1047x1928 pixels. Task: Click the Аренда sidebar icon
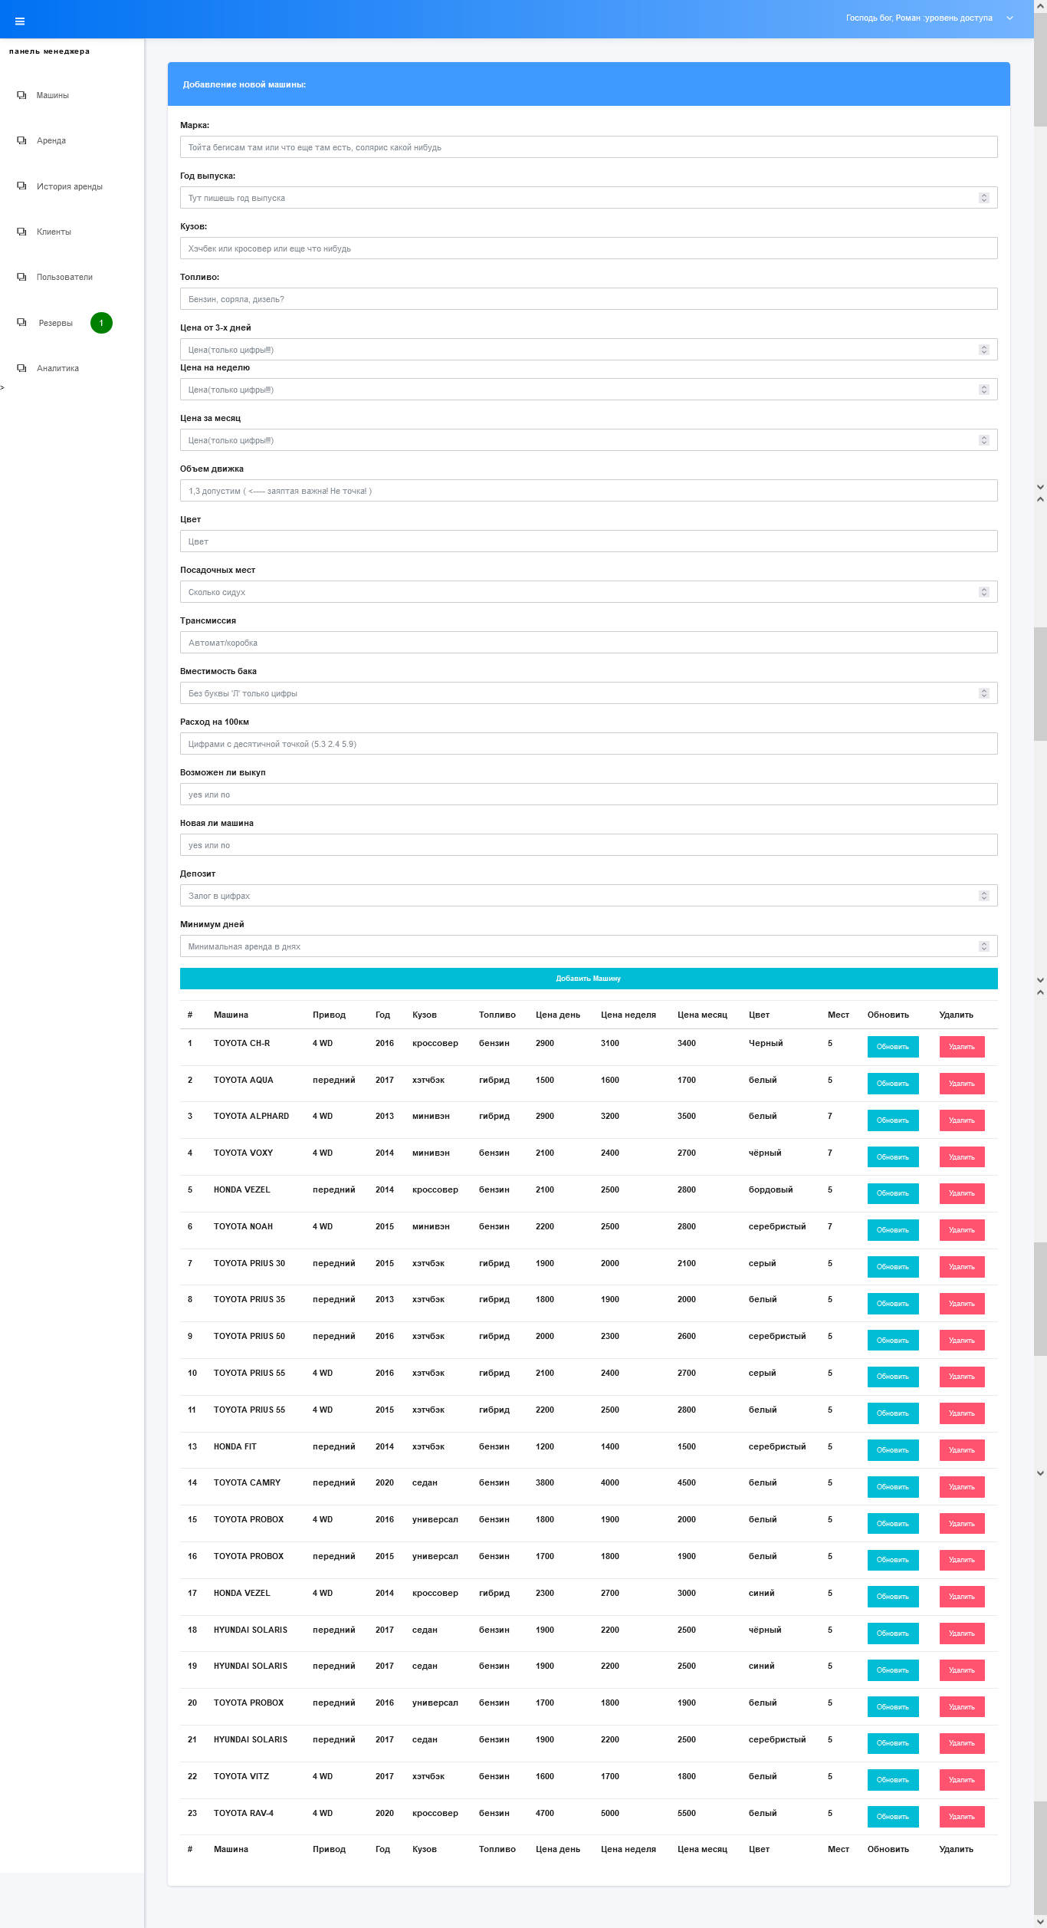coord(21,140)
